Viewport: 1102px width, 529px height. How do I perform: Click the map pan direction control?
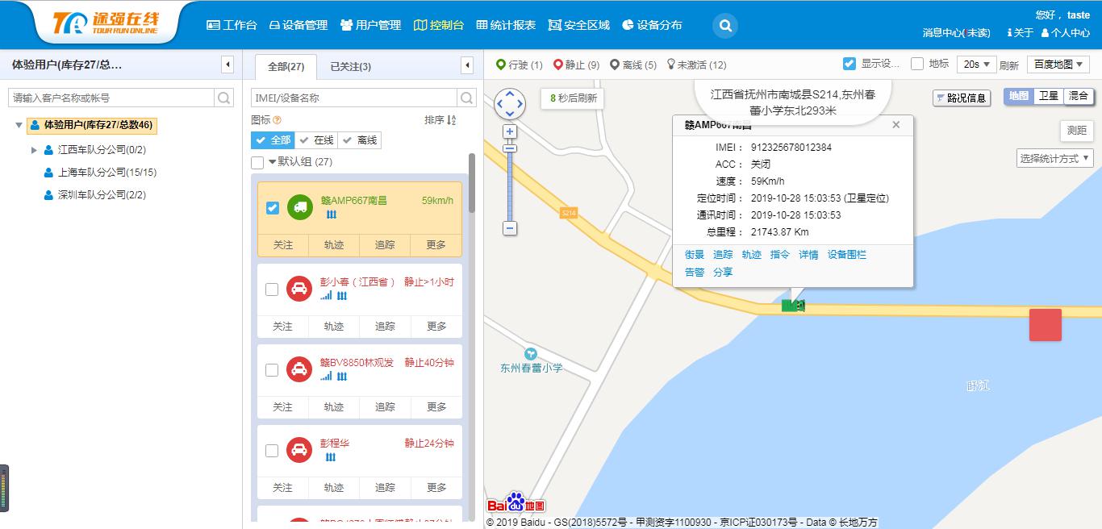pos(510,103)
